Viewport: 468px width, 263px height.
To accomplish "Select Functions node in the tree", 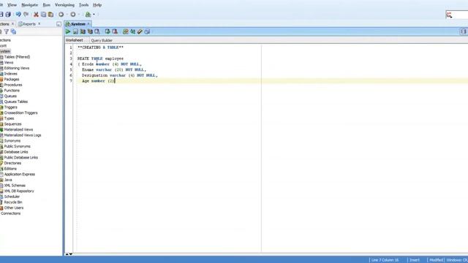I will (12, 91).
